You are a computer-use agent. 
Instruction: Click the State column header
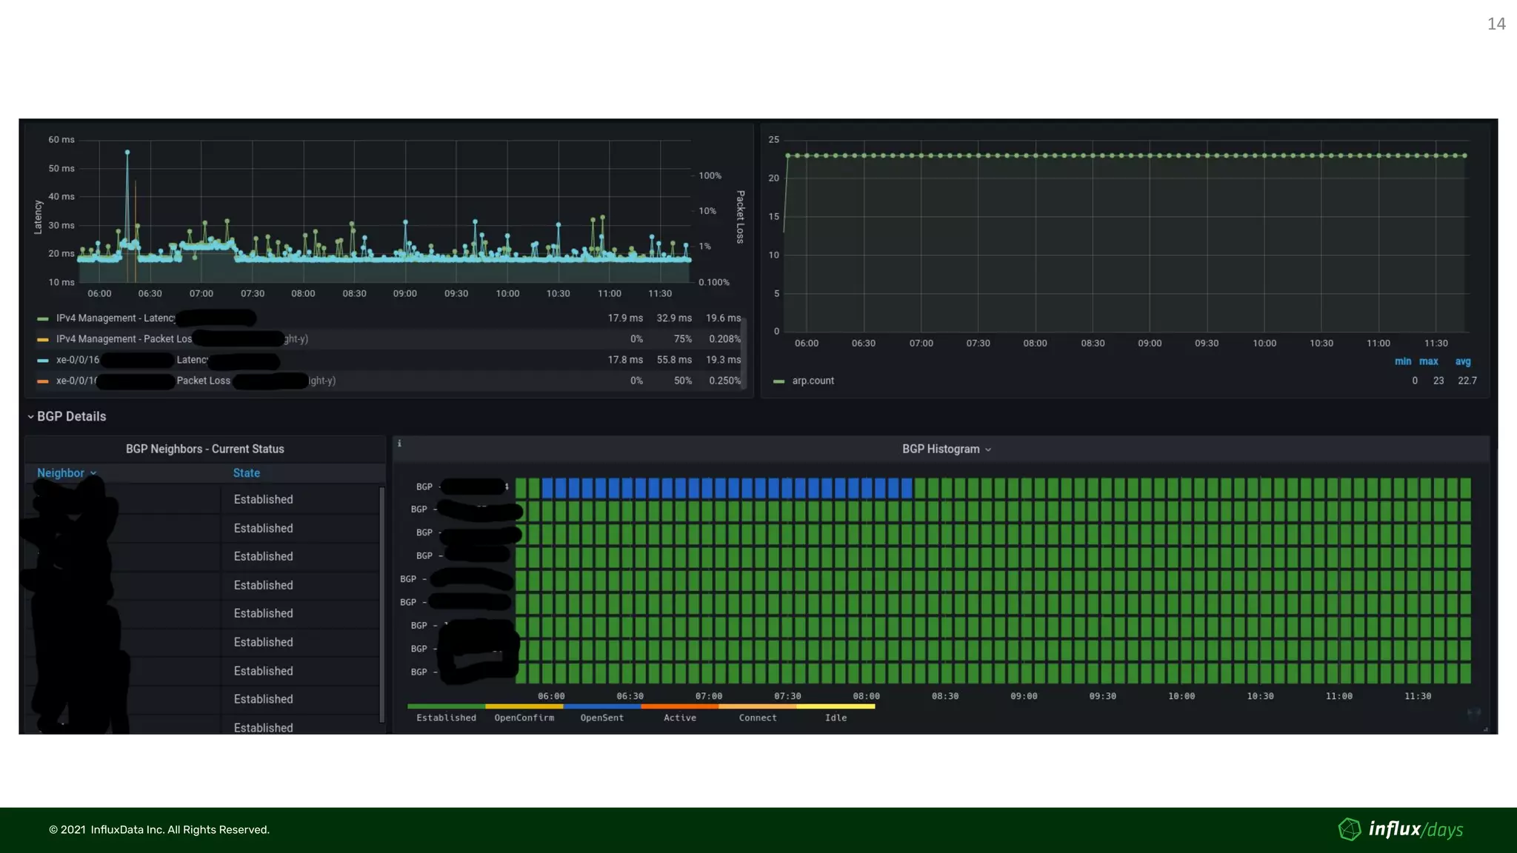point(247,473)
